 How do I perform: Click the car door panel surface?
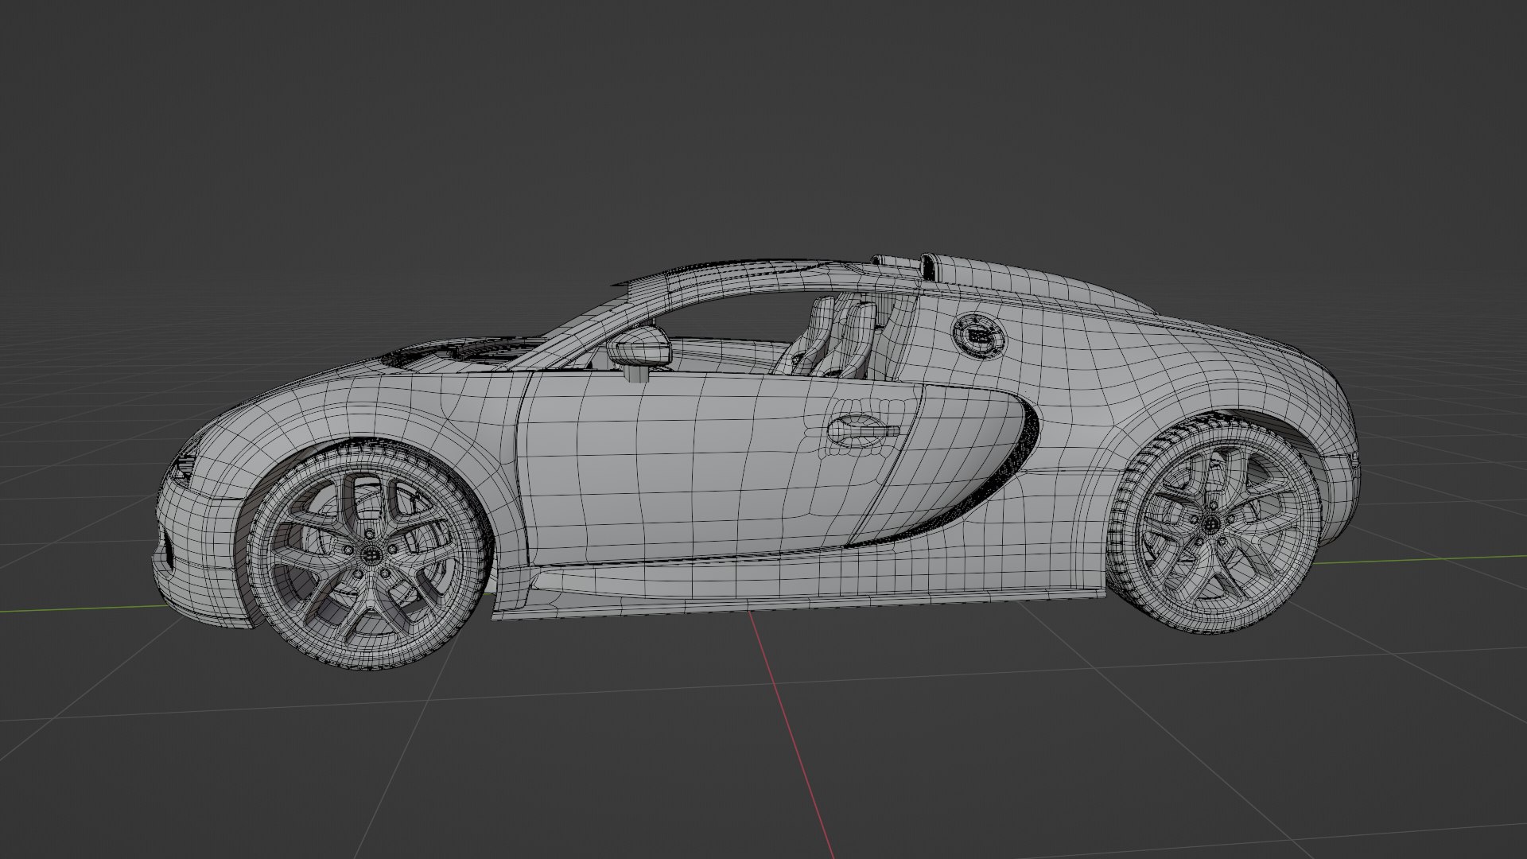coord(700,469)
